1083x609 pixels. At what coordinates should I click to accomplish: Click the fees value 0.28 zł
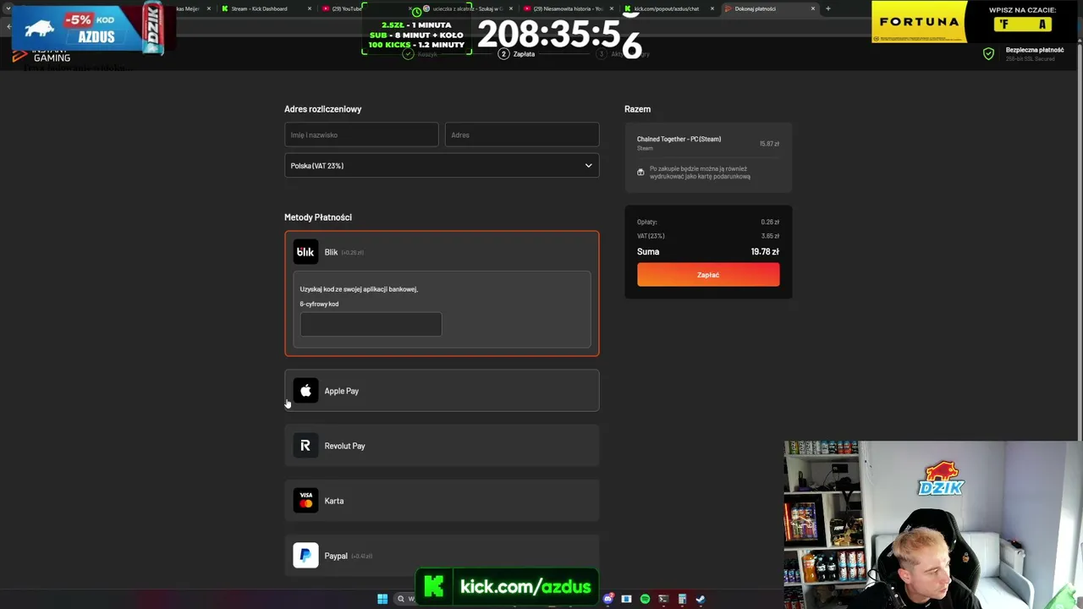pyautogui.click(x=770, y=222)
